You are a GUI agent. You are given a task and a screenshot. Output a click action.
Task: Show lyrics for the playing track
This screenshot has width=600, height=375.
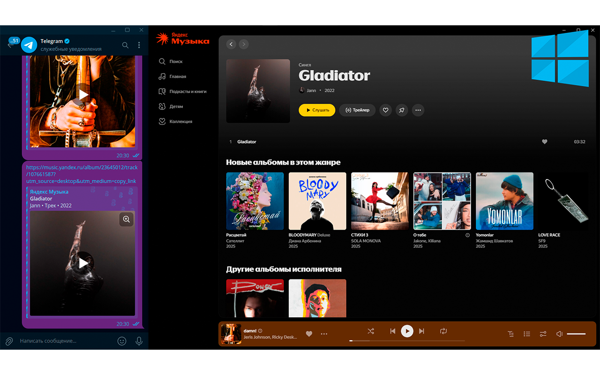[511, 334]
